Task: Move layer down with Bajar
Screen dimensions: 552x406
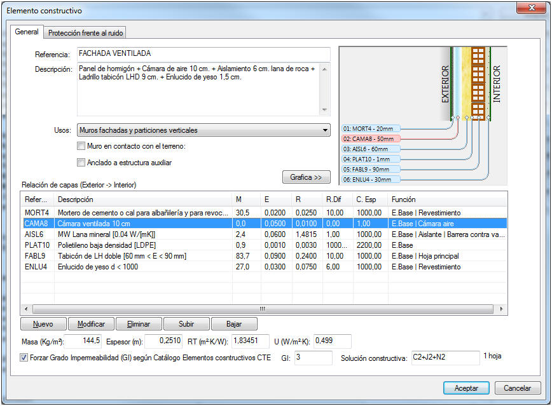Action: coord(234,323)
